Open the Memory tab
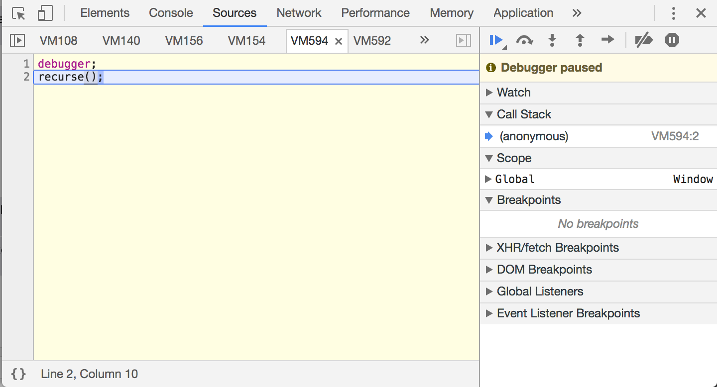This screenshot has height=387, width=717. click(452, 13)
